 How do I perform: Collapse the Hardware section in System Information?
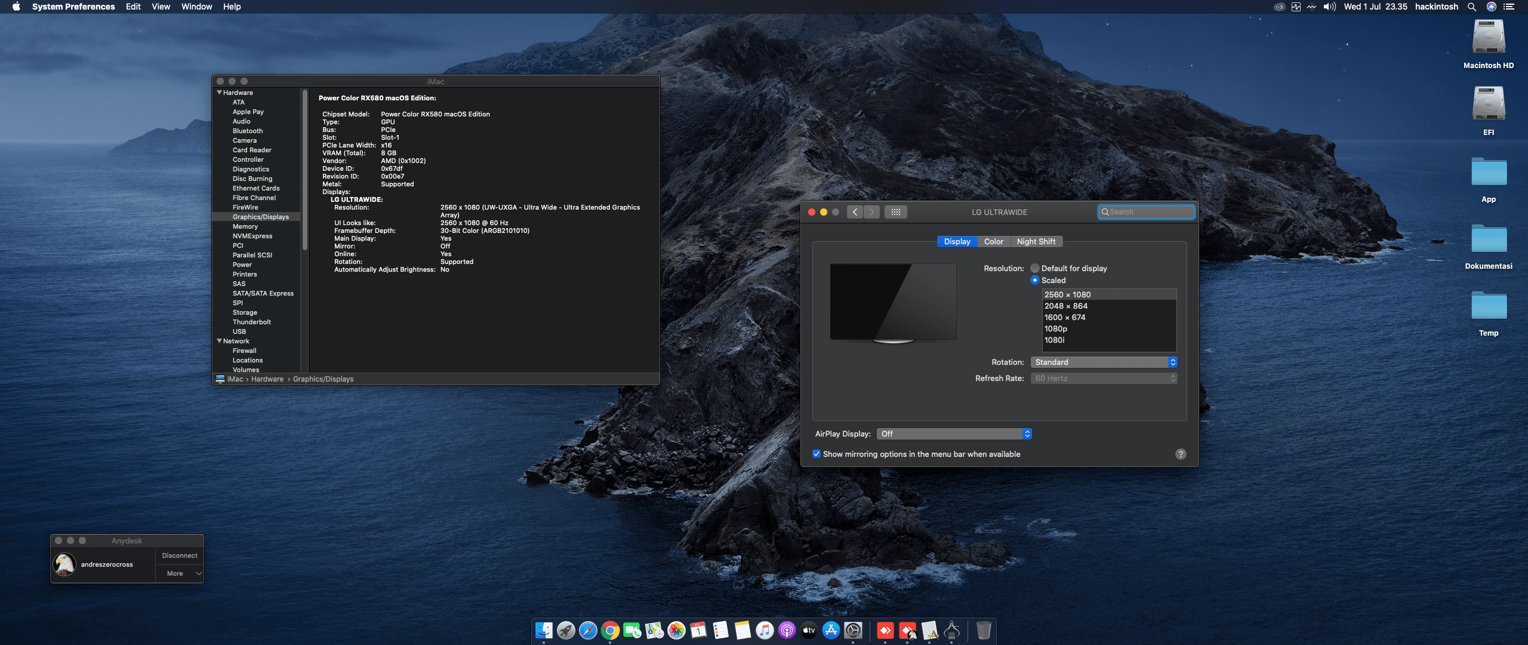(220, 93)
